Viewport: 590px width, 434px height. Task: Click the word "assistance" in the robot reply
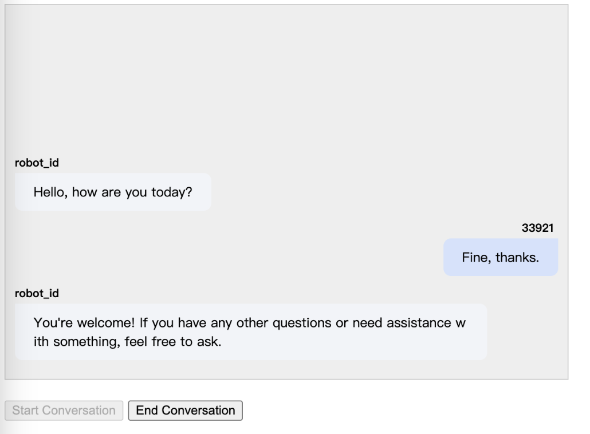pyautogui.click(x=419, y=323)
